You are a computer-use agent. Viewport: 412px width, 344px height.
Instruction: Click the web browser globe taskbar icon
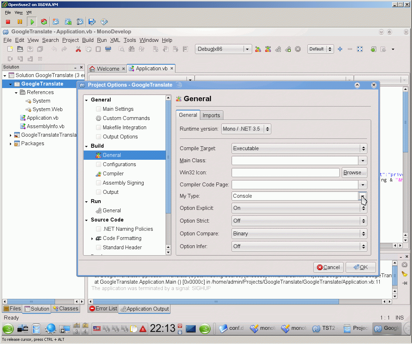(50, 328)
